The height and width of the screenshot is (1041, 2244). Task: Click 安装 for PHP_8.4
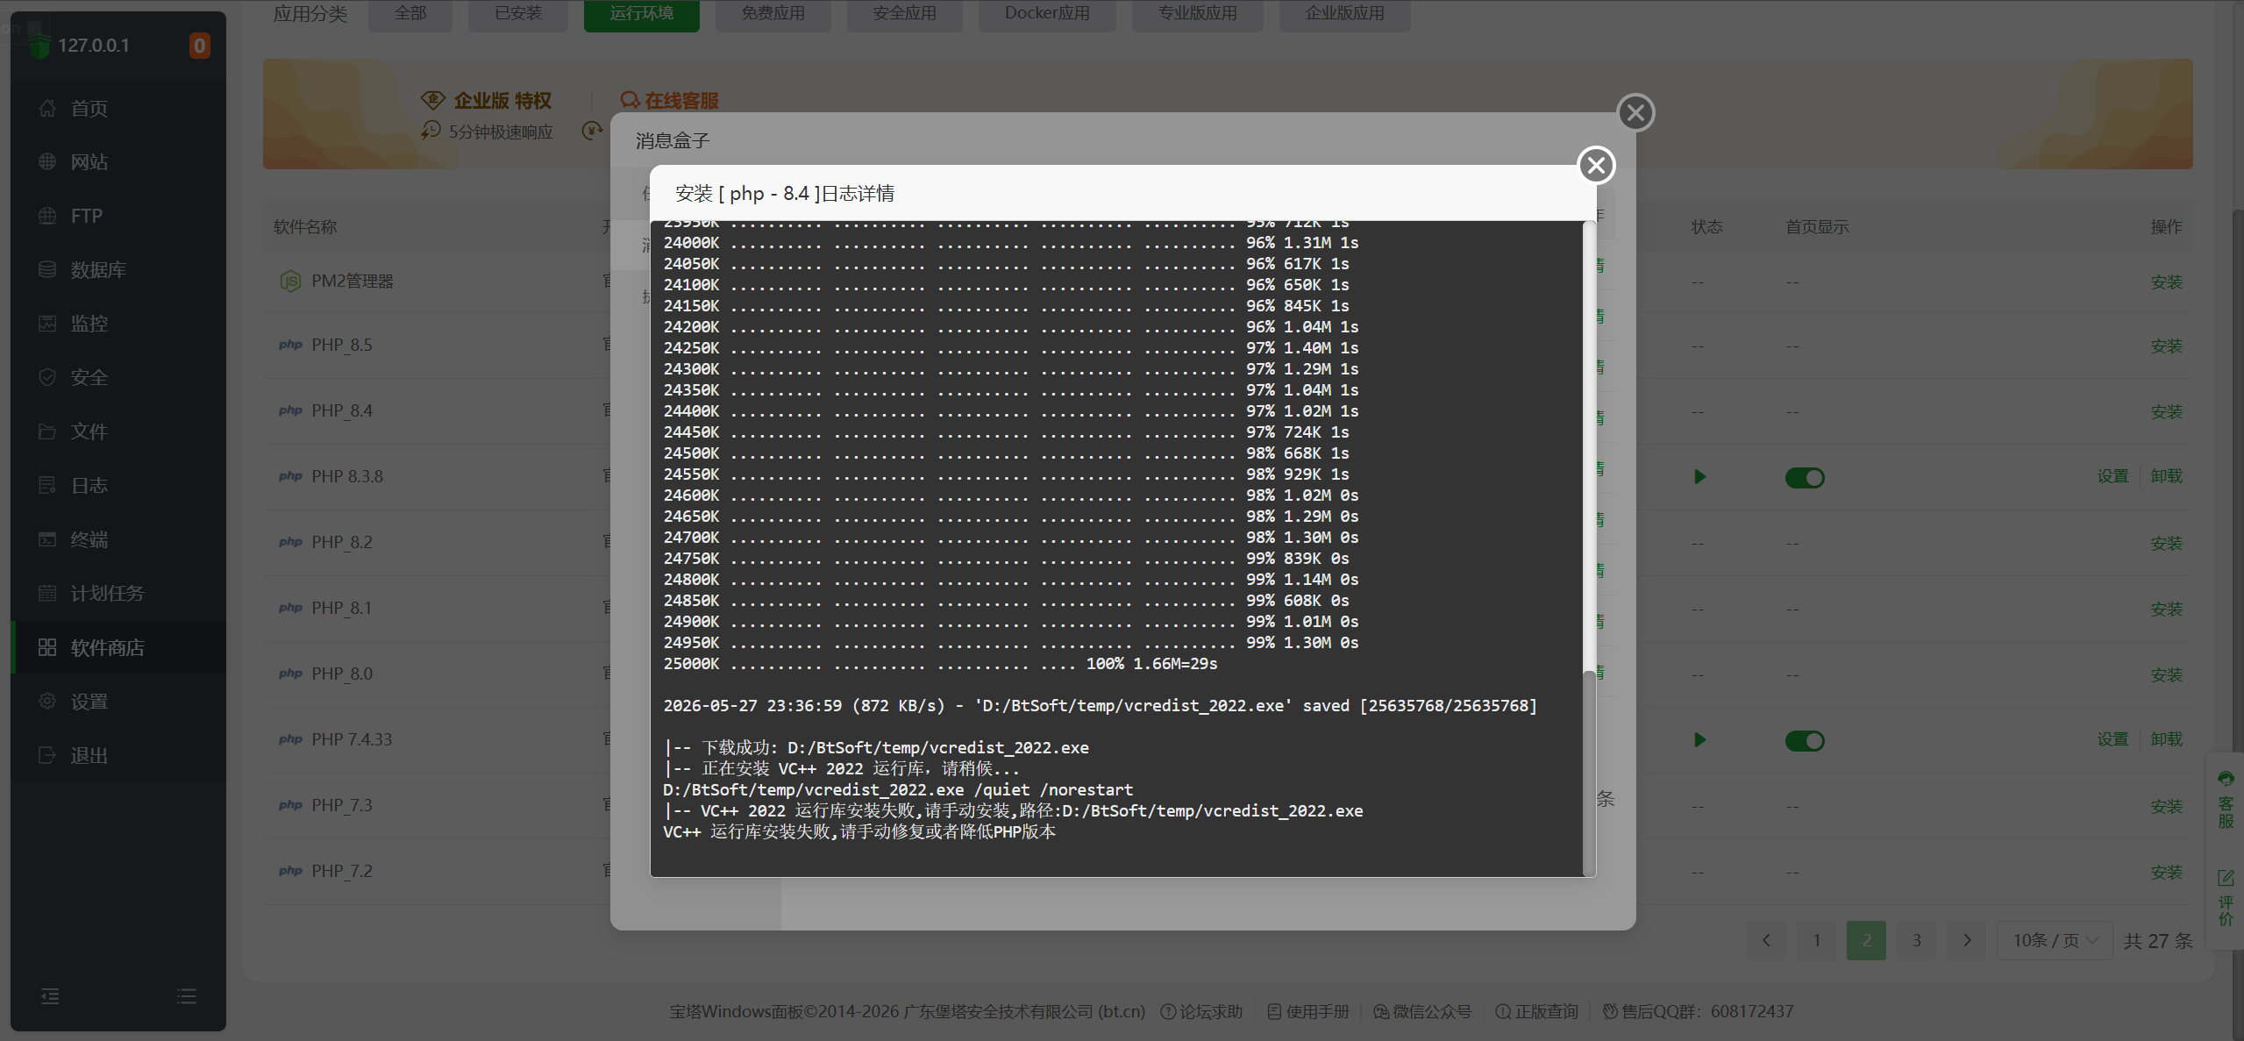(x=2167, y=412)
